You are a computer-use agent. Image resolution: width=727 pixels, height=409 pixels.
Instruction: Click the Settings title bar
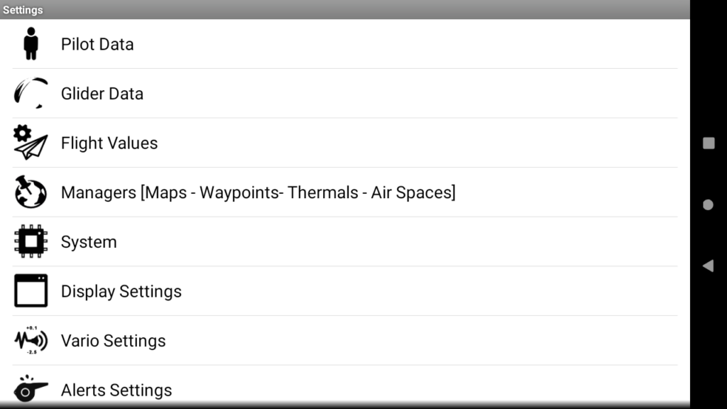[345, 10]
